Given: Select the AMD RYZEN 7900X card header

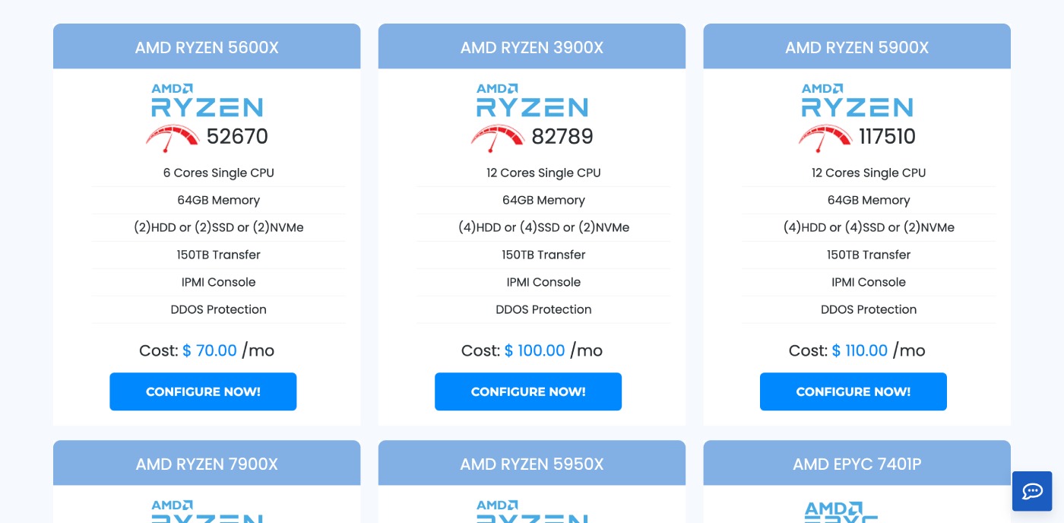Looking at the screenshot, I should 207,464.
